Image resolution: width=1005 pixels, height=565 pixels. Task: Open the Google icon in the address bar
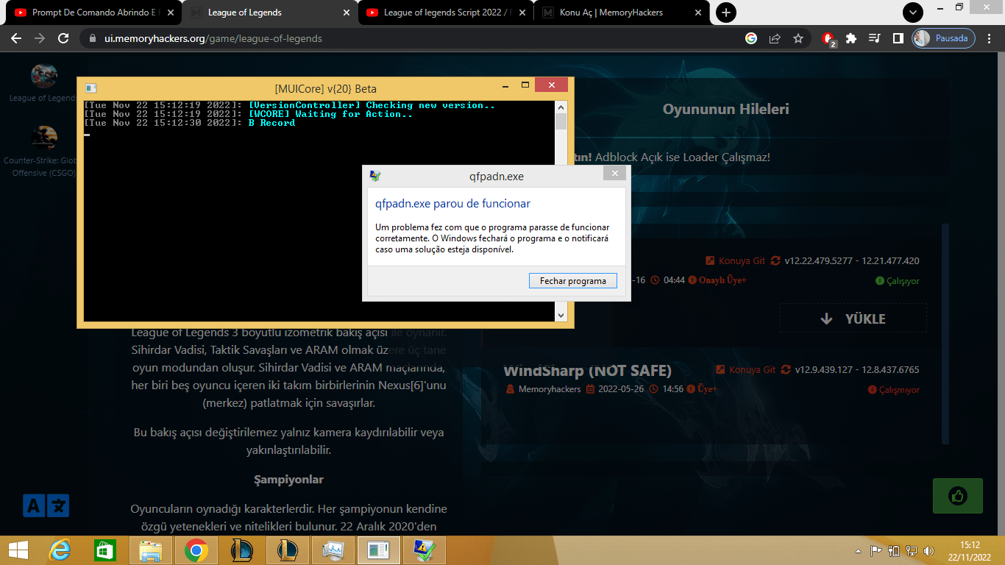751,38
